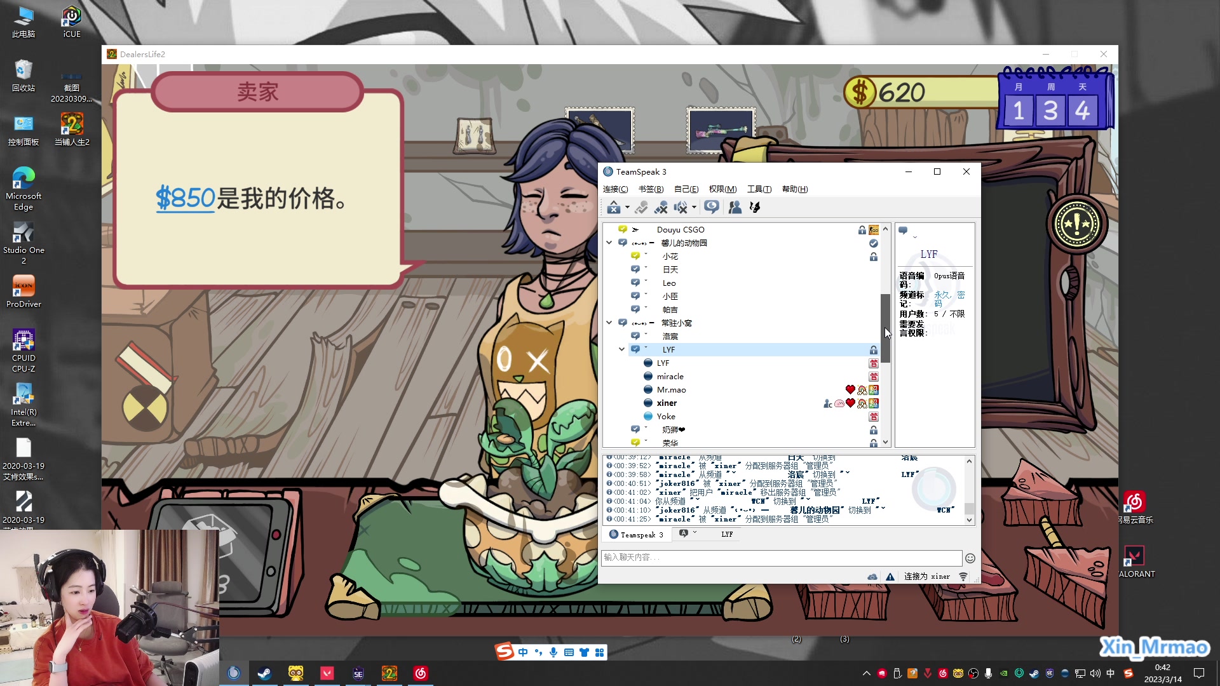Click the disconnect-from-server toolbar icon
This screenshot has width=1220, height=686.
point(661,207)
